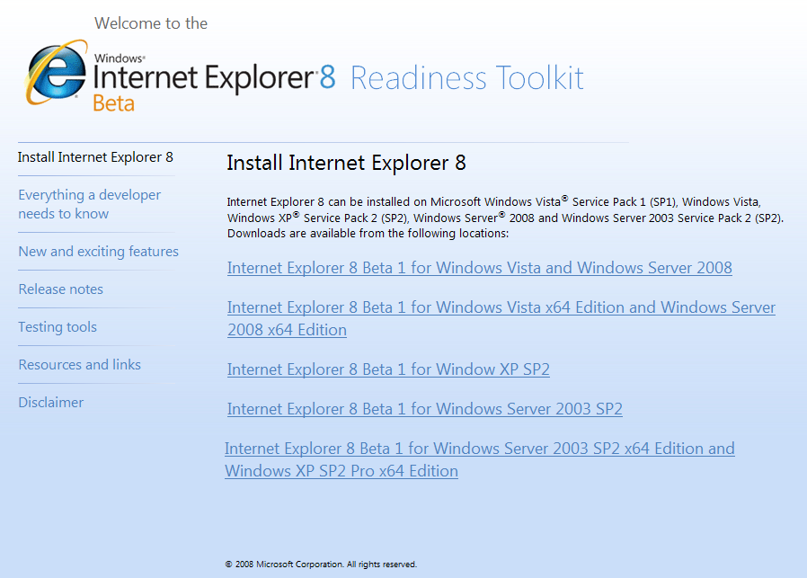
Task: View the Disclaimer section
Action: click(51, 402)
